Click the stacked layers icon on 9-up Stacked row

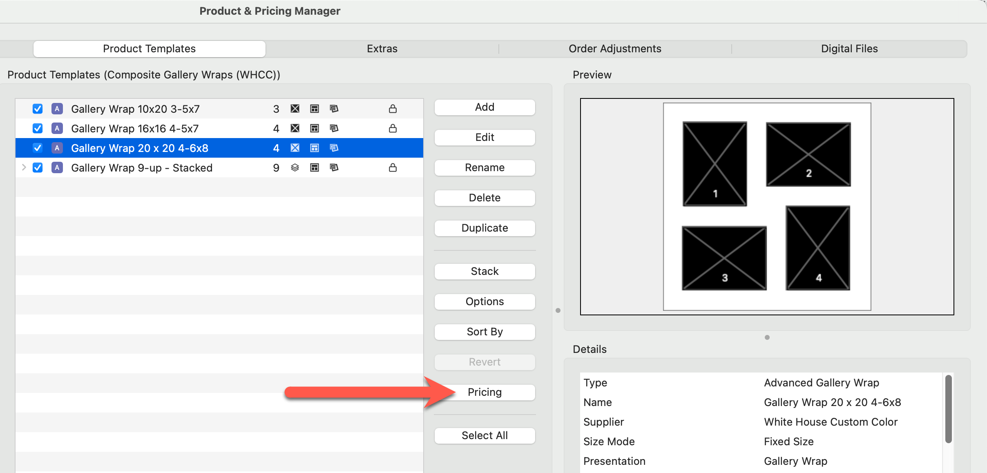295,167
